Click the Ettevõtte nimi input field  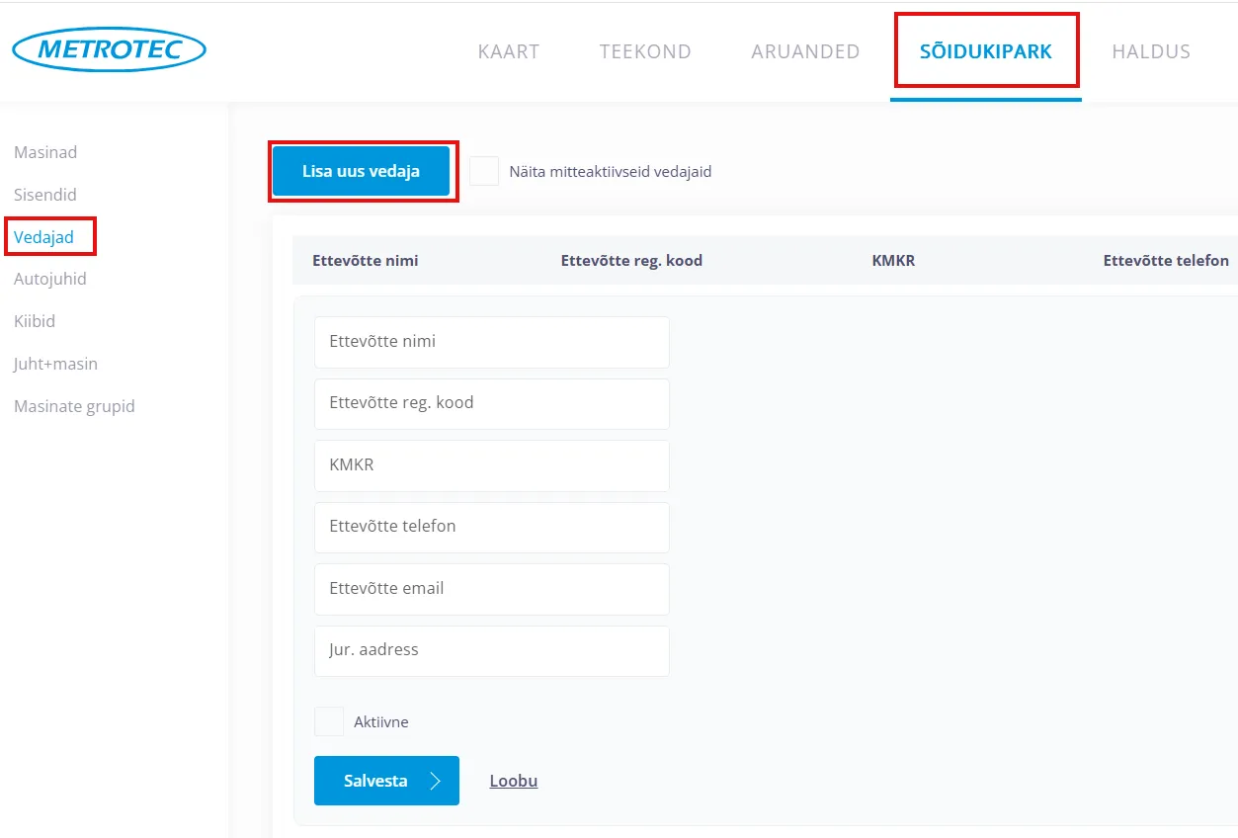click(491, 342)
